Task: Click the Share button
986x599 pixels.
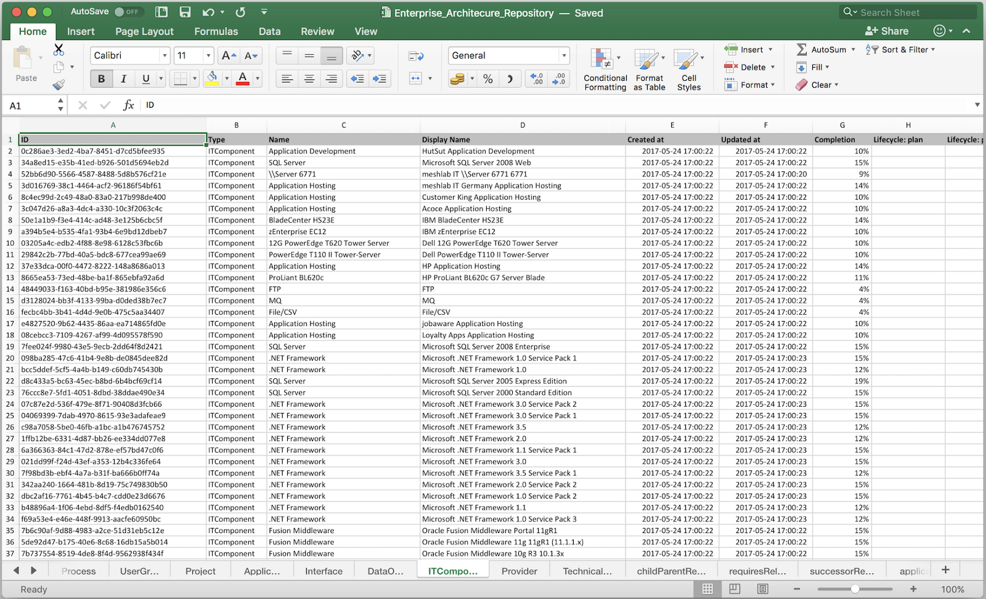Action: click(887, 31)
